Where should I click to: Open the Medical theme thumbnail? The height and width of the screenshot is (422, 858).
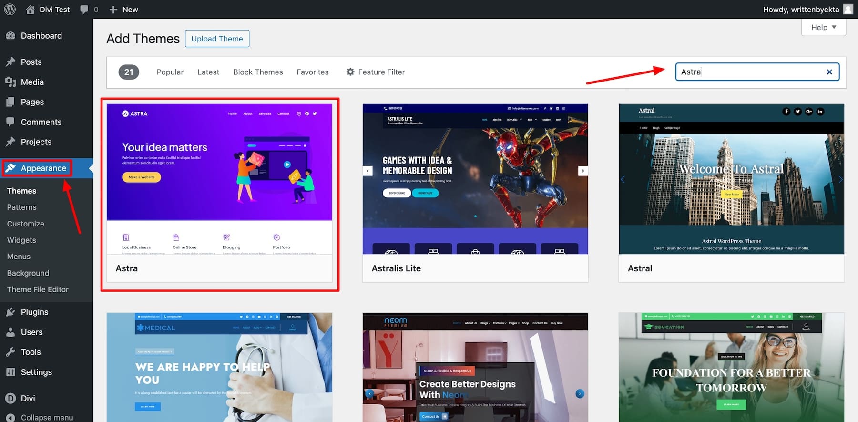219,367
